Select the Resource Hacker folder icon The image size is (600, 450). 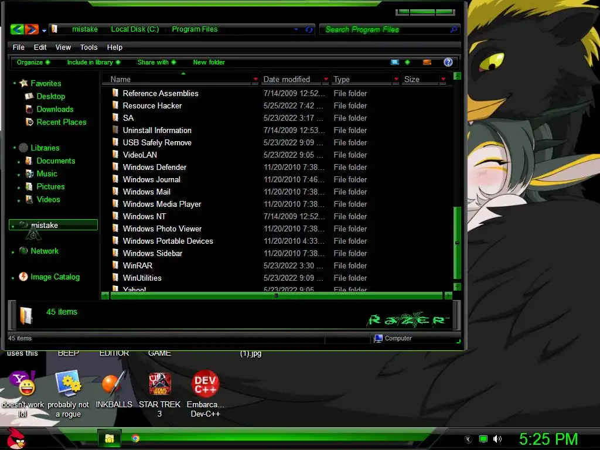point(115,105)
